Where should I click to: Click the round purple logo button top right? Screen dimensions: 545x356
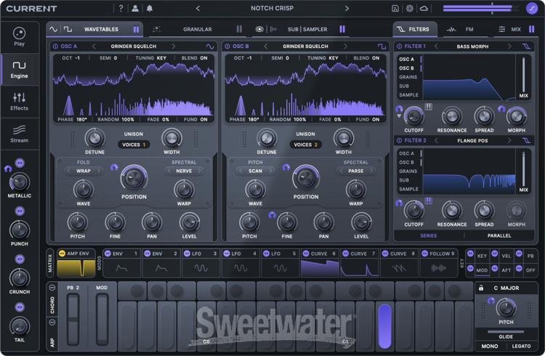(x=532, y=8)
